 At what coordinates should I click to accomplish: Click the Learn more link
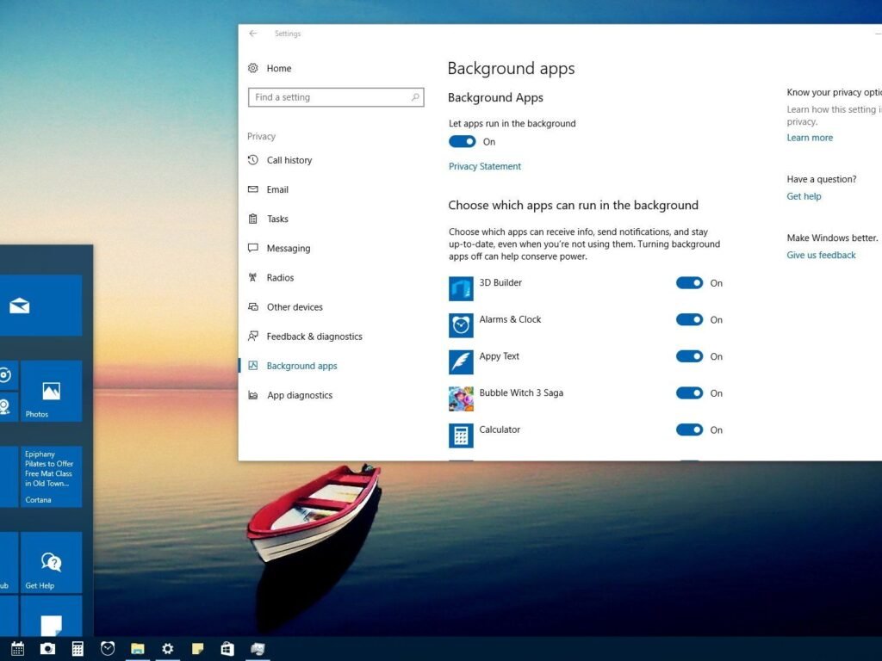[x=810, y=138]
